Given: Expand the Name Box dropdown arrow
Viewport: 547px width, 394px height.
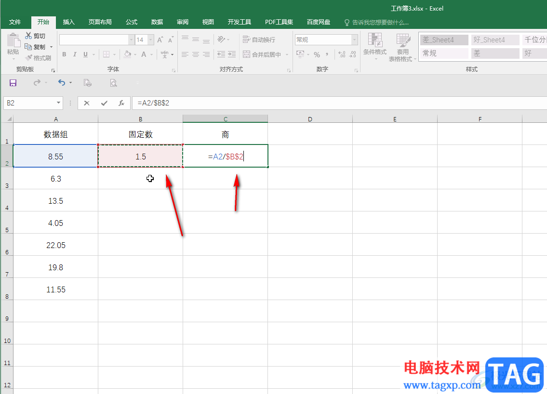Looking at the screenshot, I should click(x=58, y=103).
